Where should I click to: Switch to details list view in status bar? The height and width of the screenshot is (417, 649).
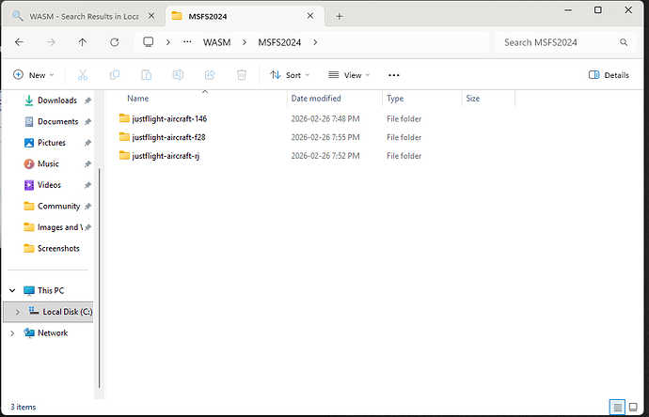click(x=617, y=407)
